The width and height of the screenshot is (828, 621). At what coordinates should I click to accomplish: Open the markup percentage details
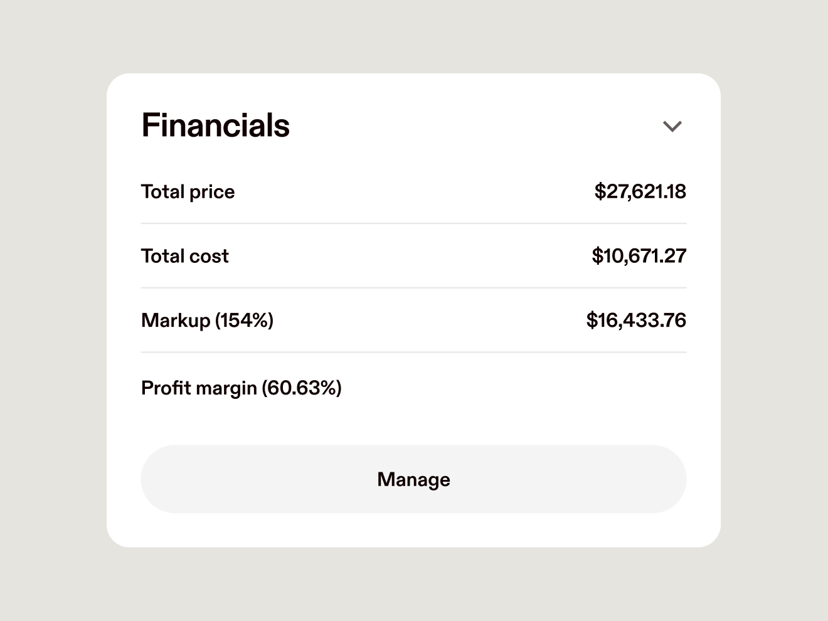coord(207,321)
